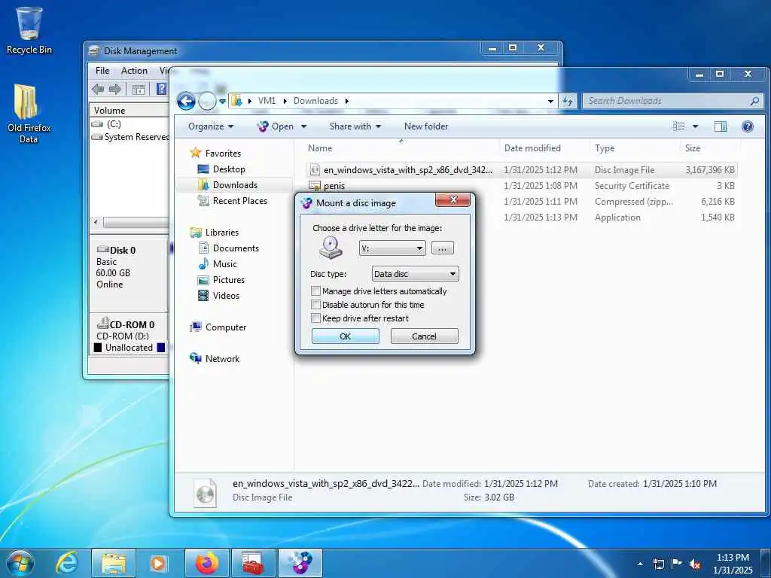Click Cancel in Mount a disc image dialog
This screenshot has width=771, height=578.
click(424, 336)
